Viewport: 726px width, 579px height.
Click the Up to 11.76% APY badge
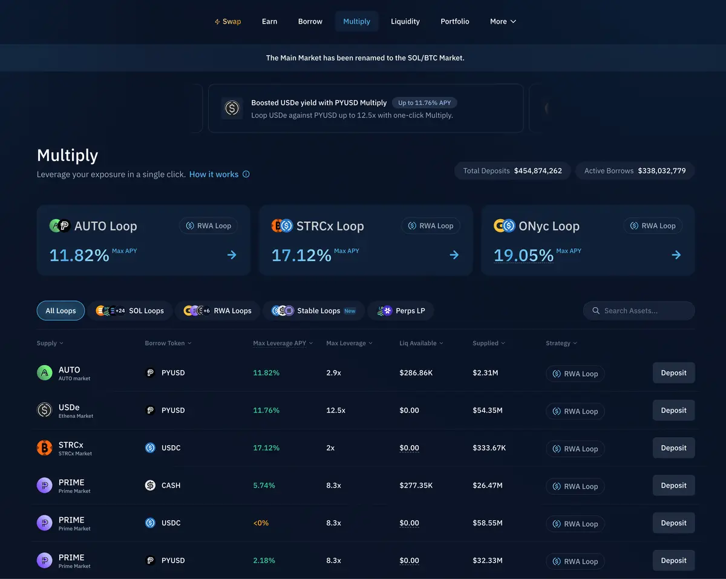point(425,102)
